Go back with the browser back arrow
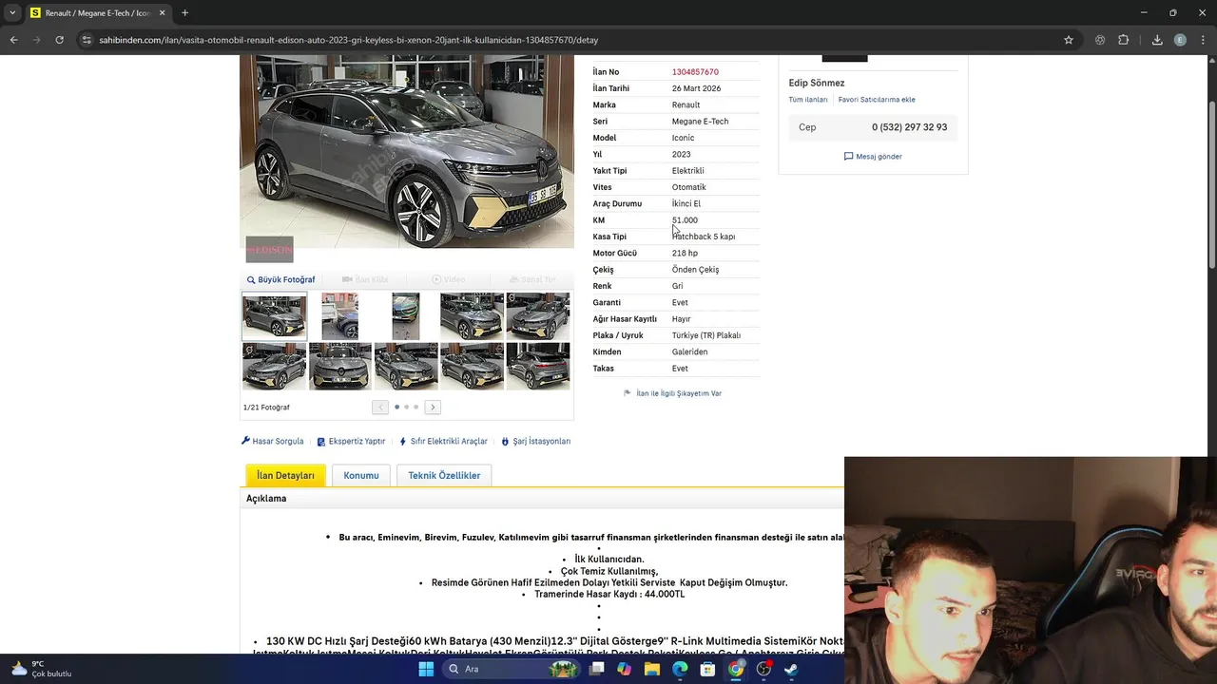 point(13,40)
